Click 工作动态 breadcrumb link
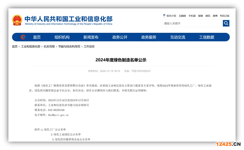The height and width of the screenshot is (150, 244). point(89,46)
